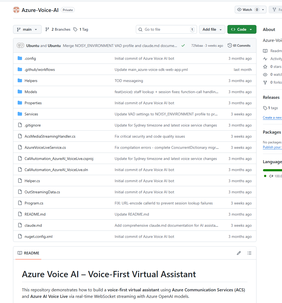Expand the Add file dropdown
The image size is (282, 303).
(212, 29)
